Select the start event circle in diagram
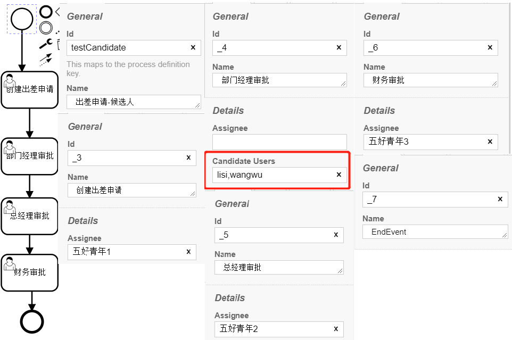The width and height of the screenshot is (512, 340). pos(22,19)
